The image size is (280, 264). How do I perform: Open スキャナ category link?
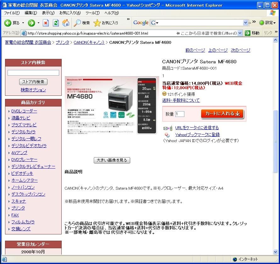[19, 201]
